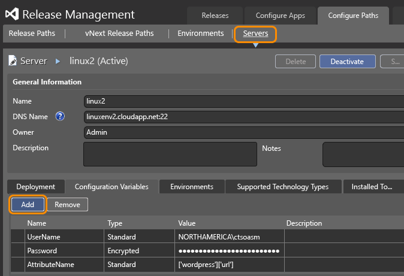Open the Configure Apps tab
This screenshot has width=404, height=276.
pos(280,16)
